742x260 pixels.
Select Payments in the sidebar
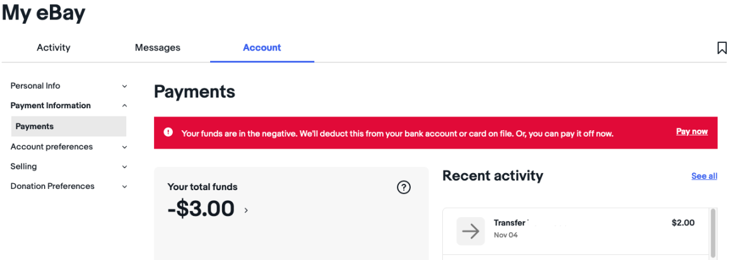pos(35,127)
